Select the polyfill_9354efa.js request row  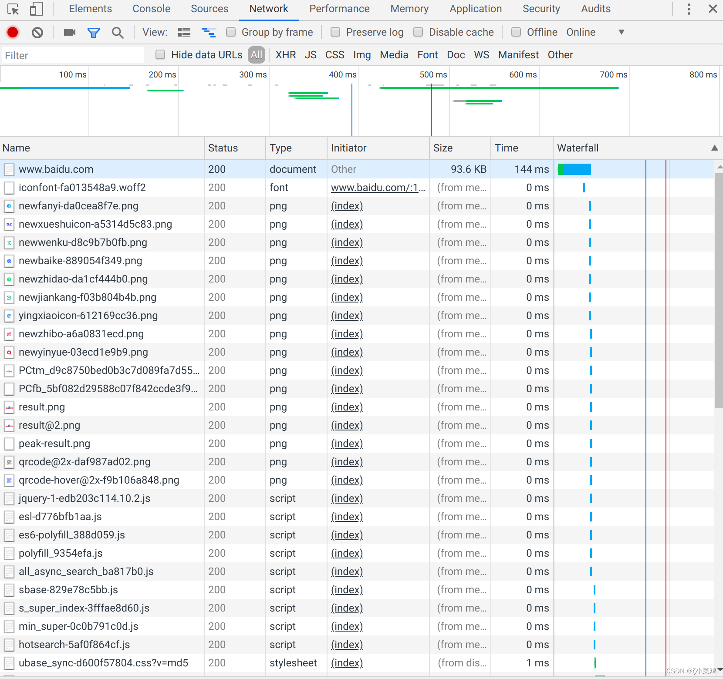point(61,553)
